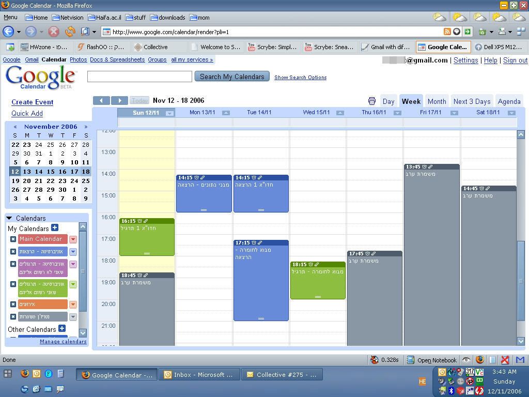
Task: Open the 16:15 green event on Sunday
Action: (x=147, y=237)
